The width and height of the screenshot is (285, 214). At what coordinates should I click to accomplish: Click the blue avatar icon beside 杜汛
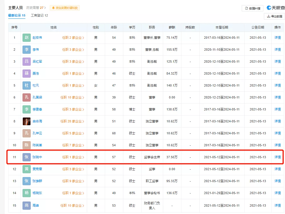tap(26, 85)
